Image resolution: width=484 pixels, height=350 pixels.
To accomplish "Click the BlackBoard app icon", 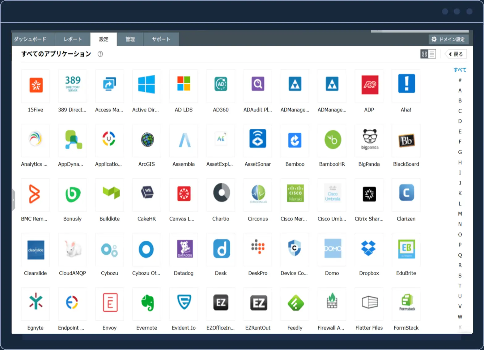I will tap(406, 140).
